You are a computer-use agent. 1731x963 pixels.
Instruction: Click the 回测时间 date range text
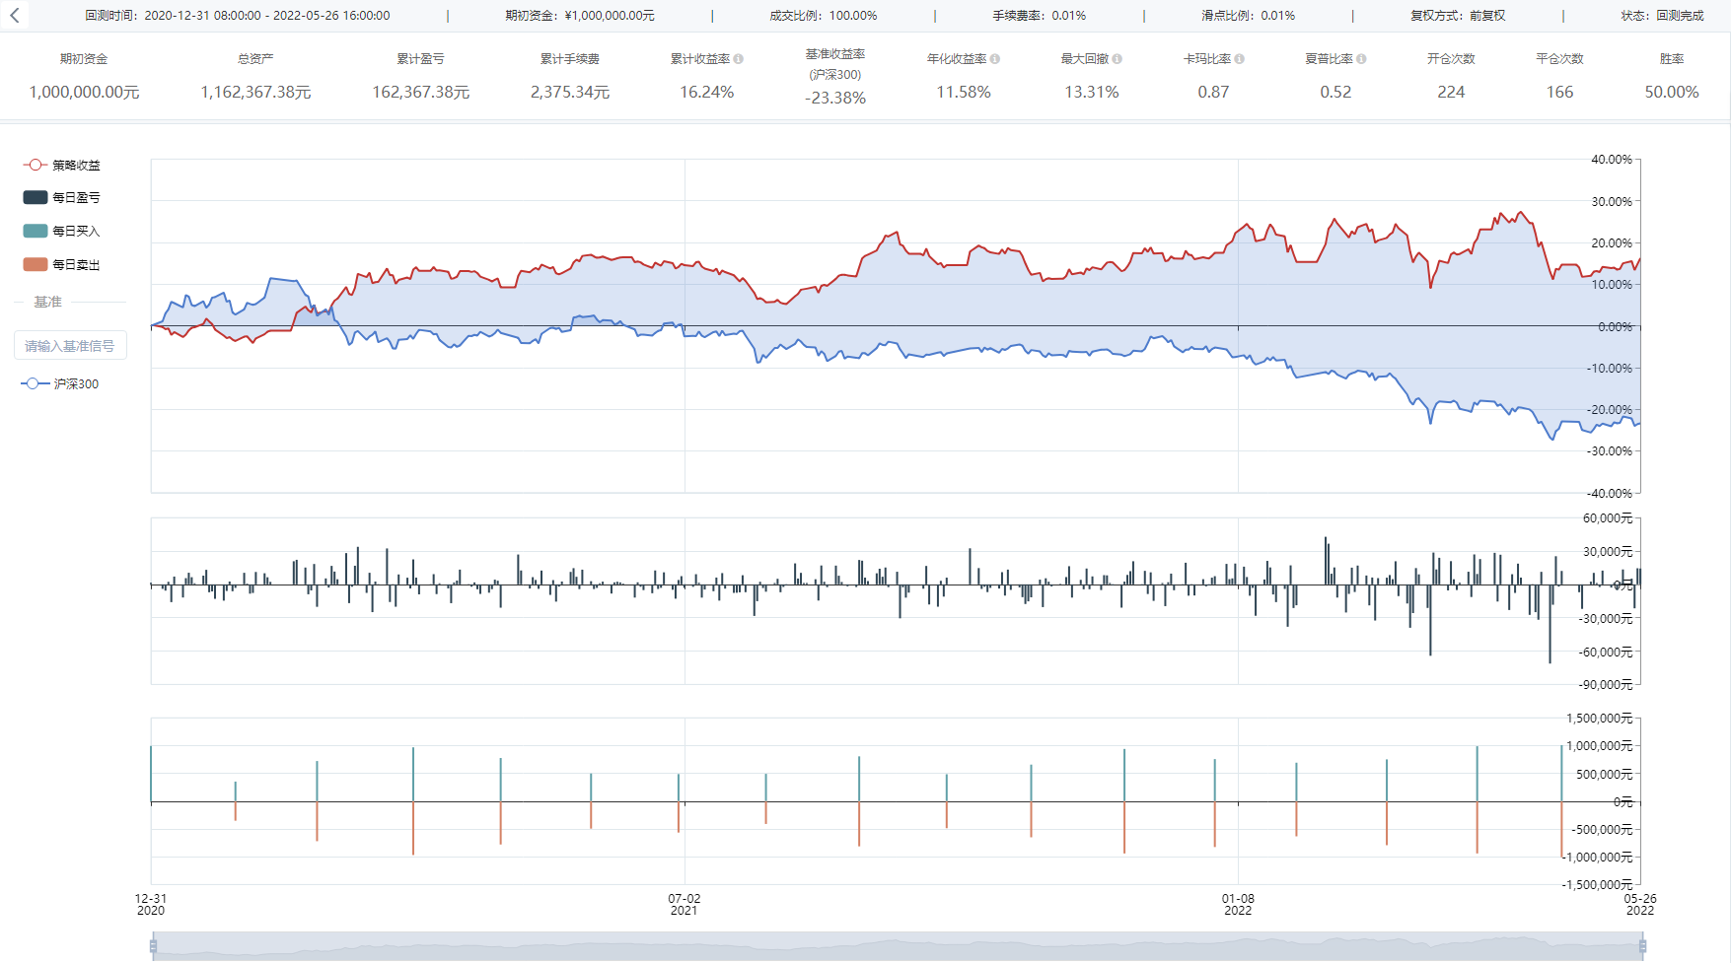click(238, 16)
